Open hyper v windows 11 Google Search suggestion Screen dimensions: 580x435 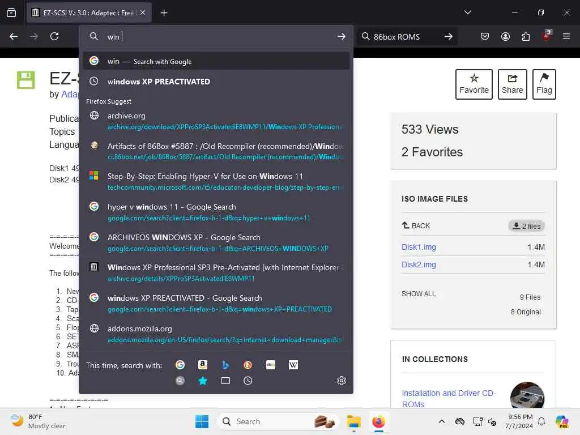click(216, 212)
